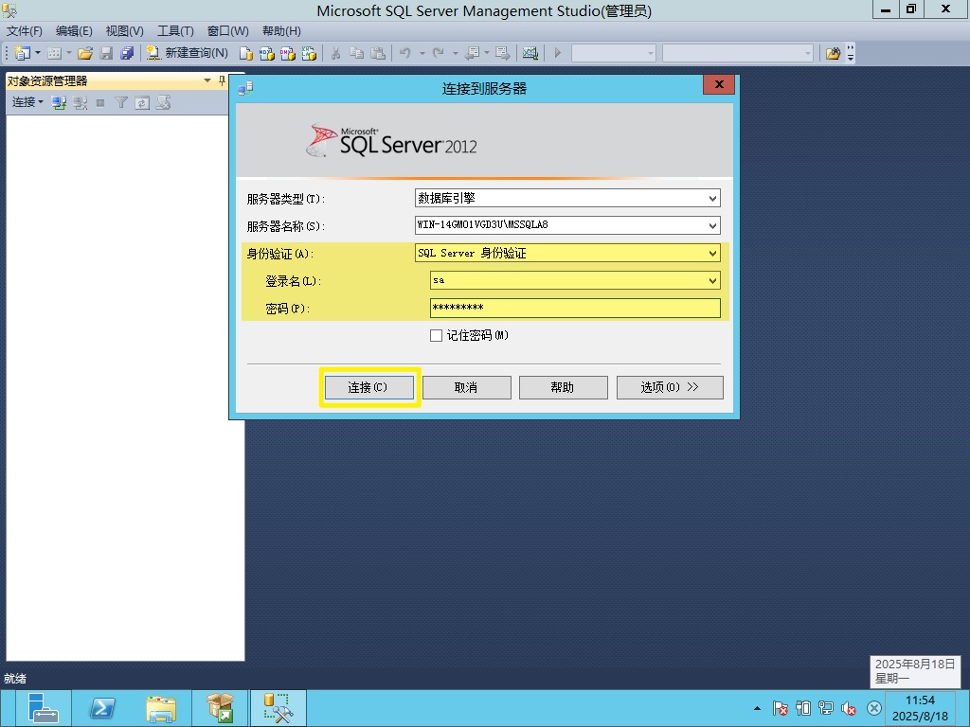Open the 文件(F) menu
The image size is (970, 727).
pyautogui.click(x=24, y=31)
